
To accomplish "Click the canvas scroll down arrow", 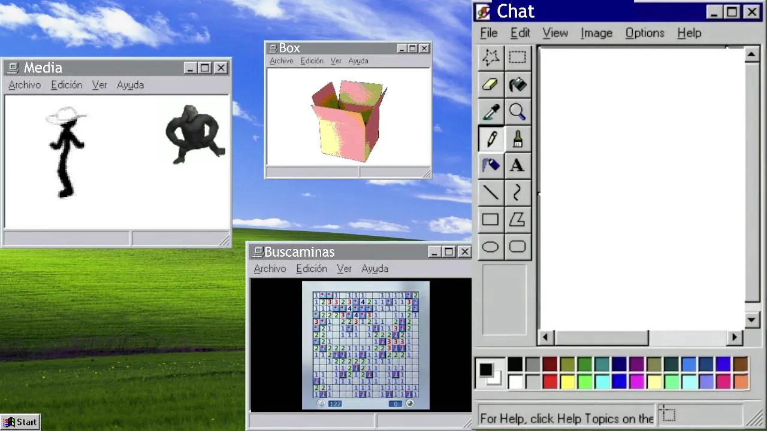I will pyautogui.click(x=752, y=320).
